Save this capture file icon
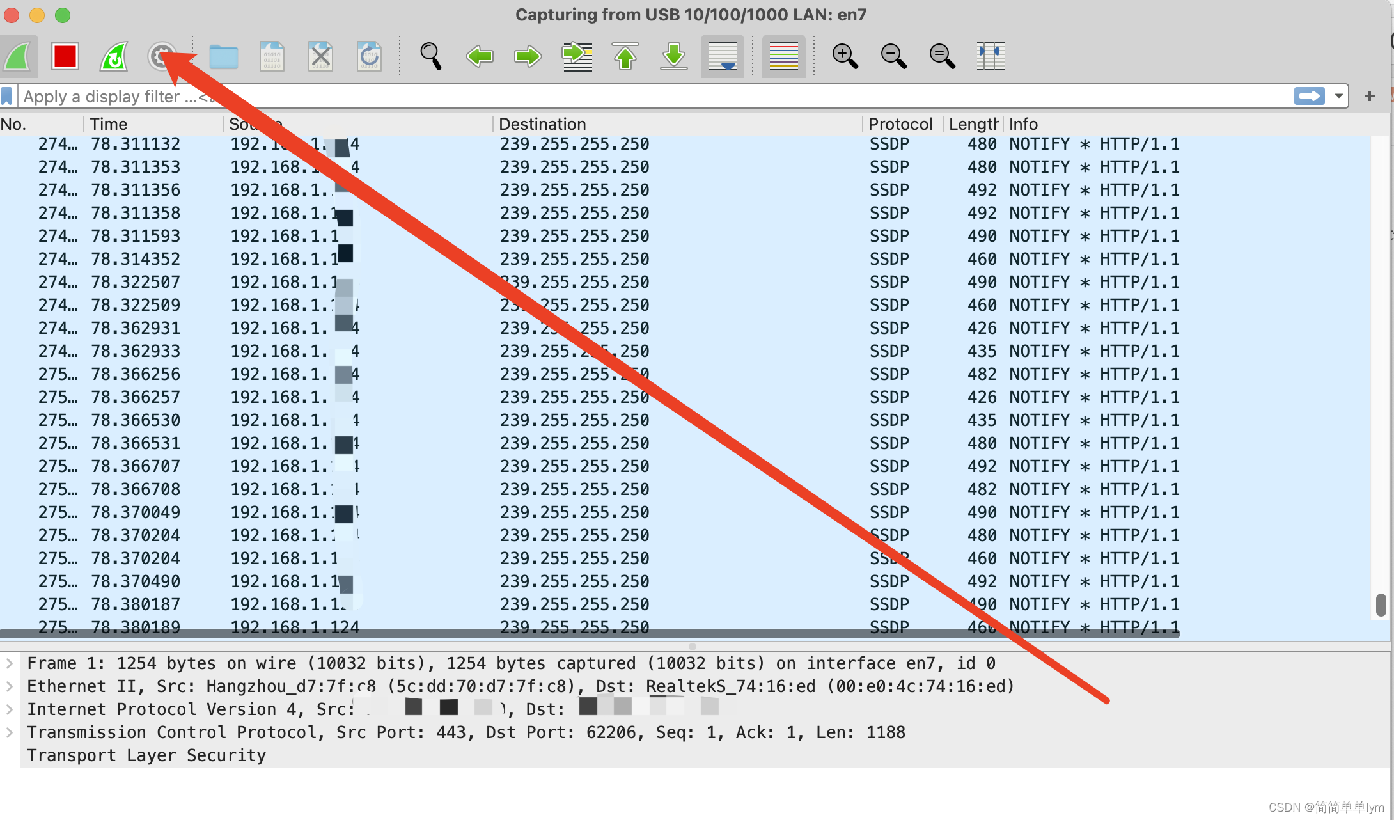This screenshot has width=1394, height=820. coord(272,56)
